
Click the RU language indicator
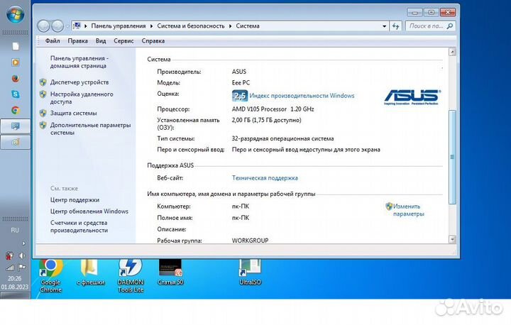coord(15,230)
